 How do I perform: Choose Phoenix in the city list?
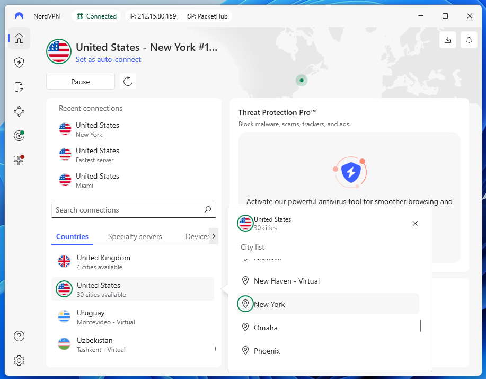coord(328,350)
